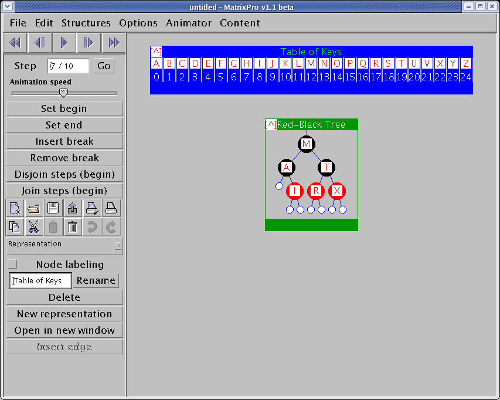Click the Insert break button
The height and width of the screenshot is (400, 500).
(64, 141)
